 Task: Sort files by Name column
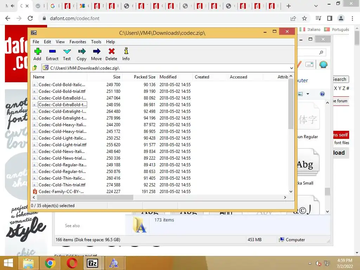[59, 77]
